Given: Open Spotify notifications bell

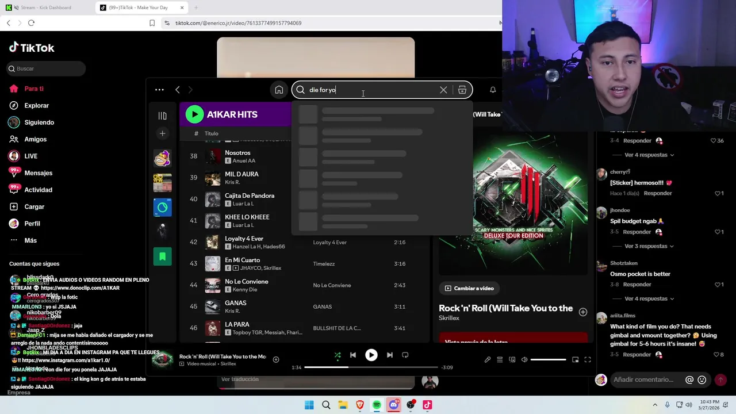Looking at the screenshot, I should point(493,90).
